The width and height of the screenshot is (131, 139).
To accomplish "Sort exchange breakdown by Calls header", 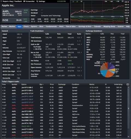I will click(102, 34).
